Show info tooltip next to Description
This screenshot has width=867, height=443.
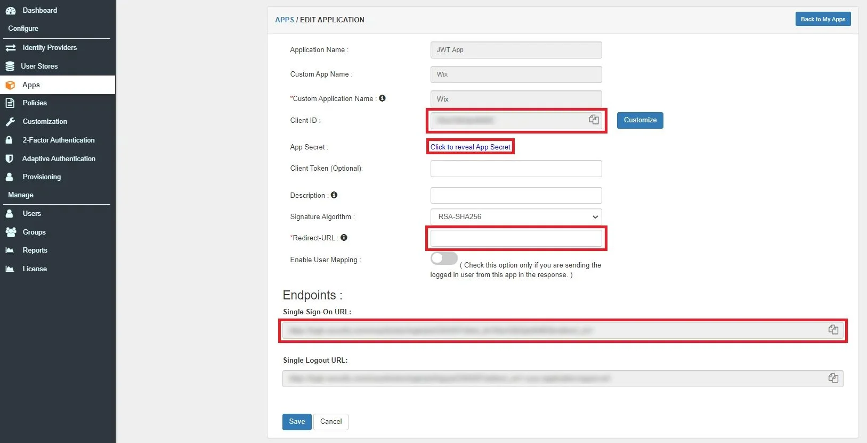click(x=334, y=195)
